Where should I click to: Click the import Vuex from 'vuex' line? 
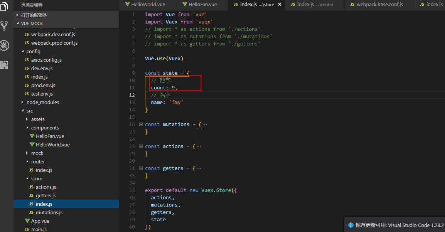click(x=179, y=22)
